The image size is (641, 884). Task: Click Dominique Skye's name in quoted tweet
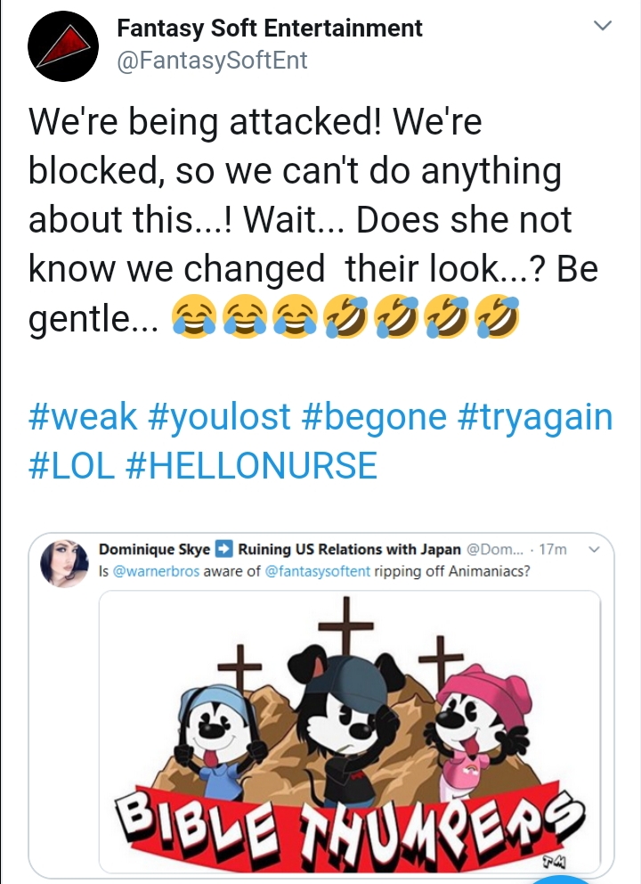(x=154, y=549)
